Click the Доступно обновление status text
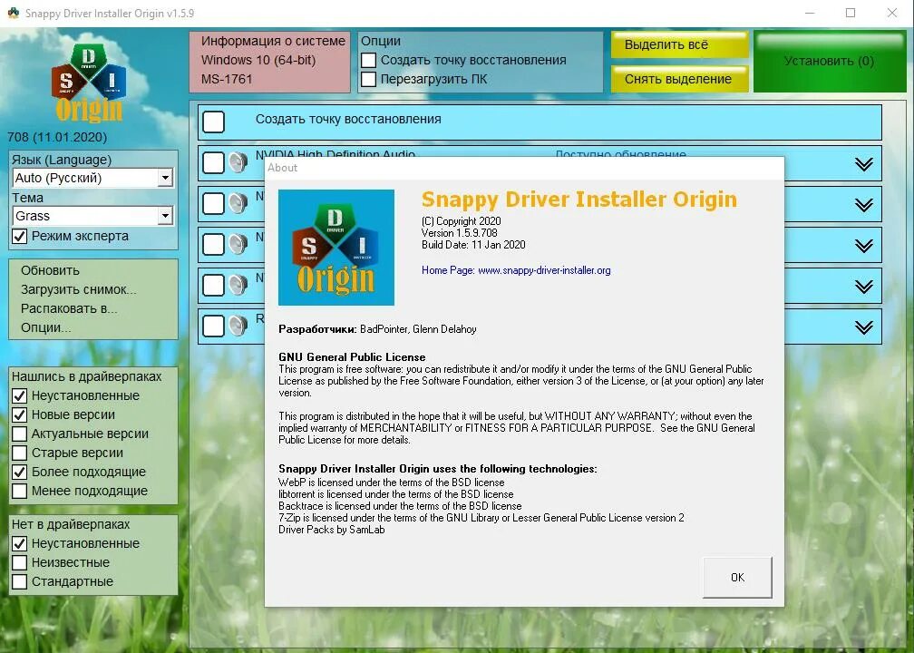Viewport: 914px width, 653px height. (621, 154)
